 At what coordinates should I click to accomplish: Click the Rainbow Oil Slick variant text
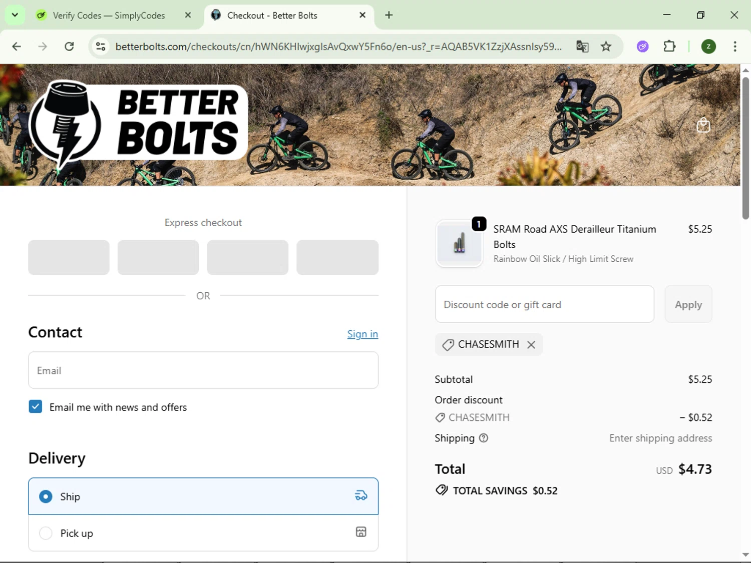click(x=563, y=259)
